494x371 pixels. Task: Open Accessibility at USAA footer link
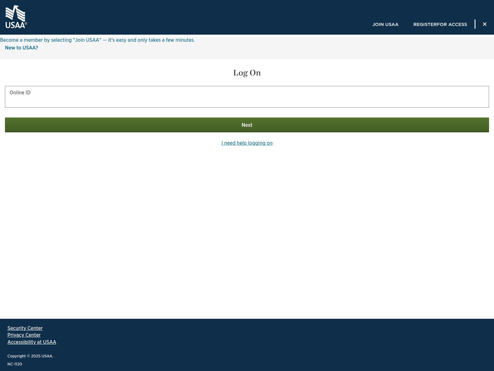coord(32,342)
